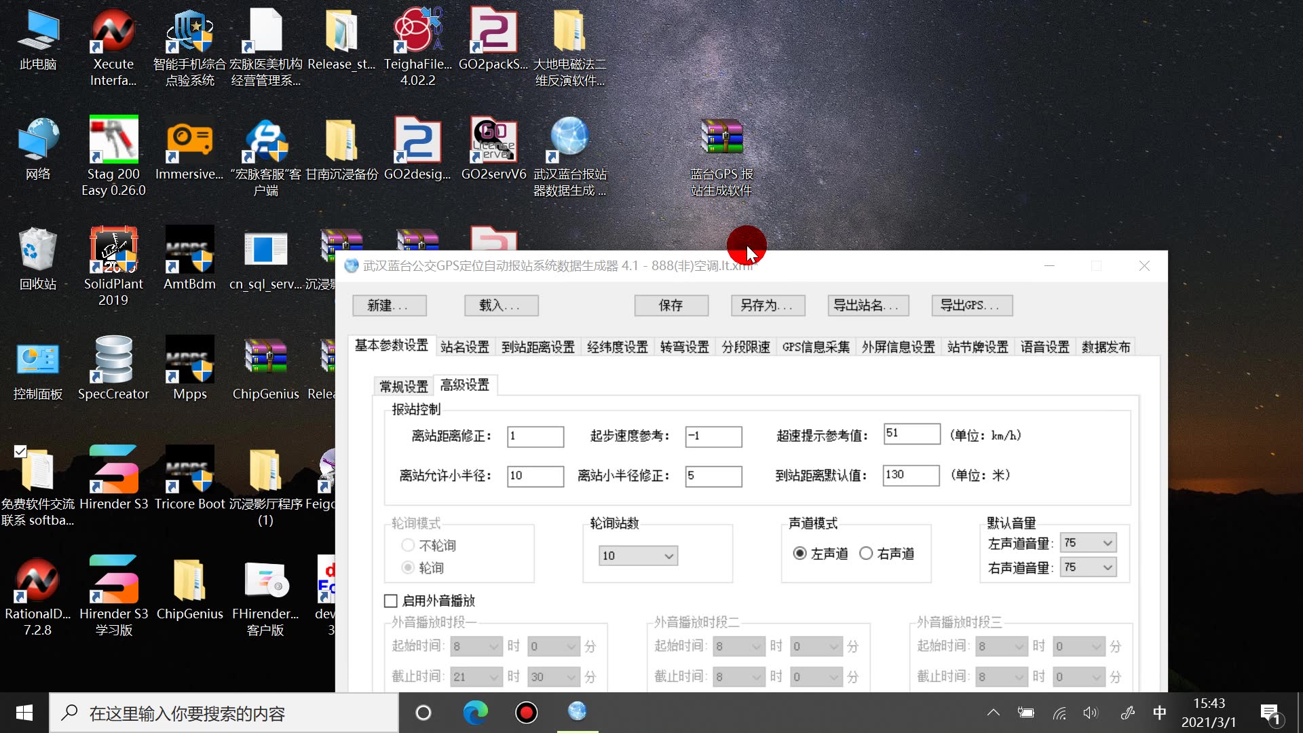Open the 大地电磁法二维反演软件 folder
The image size is (1303, 733).
click(x=569, y=48)
